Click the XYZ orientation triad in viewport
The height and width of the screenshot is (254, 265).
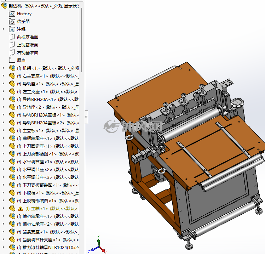coord(98,245)
